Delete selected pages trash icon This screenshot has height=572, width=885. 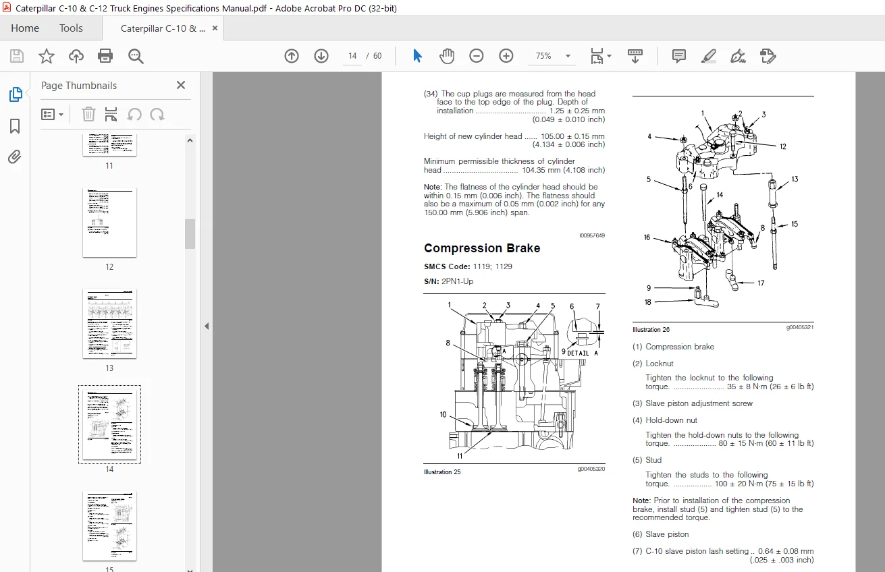[x=88, y=114]
